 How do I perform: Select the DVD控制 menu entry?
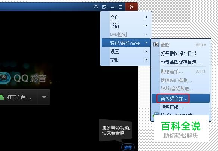[126, 34]
